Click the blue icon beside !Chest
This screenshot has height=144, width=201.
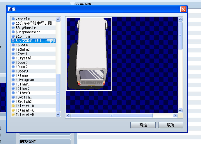point(13,54)
